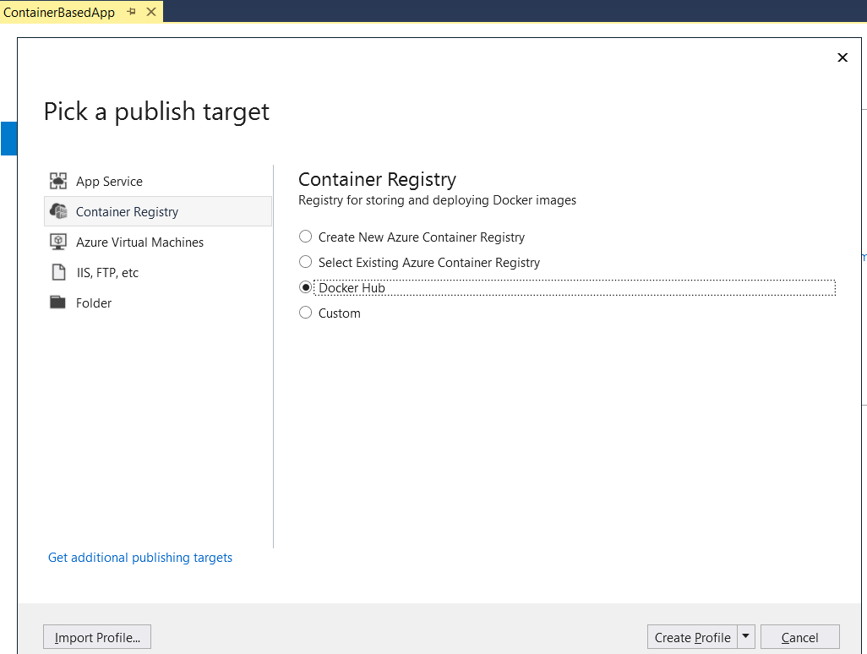This screenshot has height=654, width=867.
Task: Click the Folder icon in target list
Action: [57, 302]
